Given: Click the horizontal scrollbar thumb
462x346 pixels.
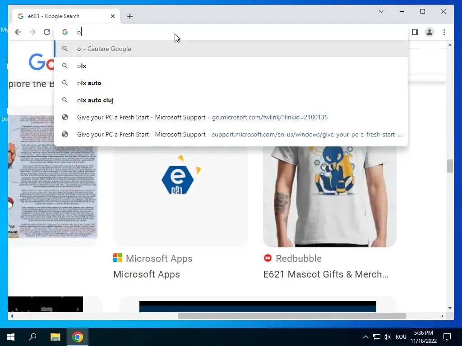Looking at the screenshot, I should coord(292,316).
